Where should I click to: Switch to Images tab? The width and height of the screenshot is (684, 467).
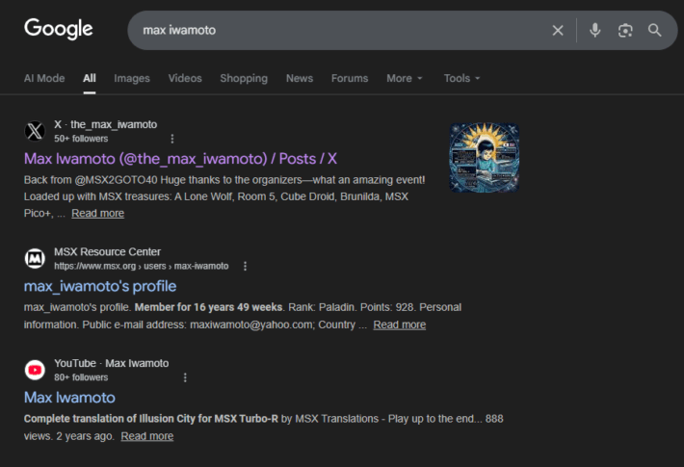[132, 78]
